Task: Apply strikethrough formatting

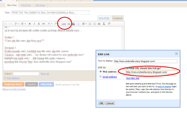Action: coord(44,24)
